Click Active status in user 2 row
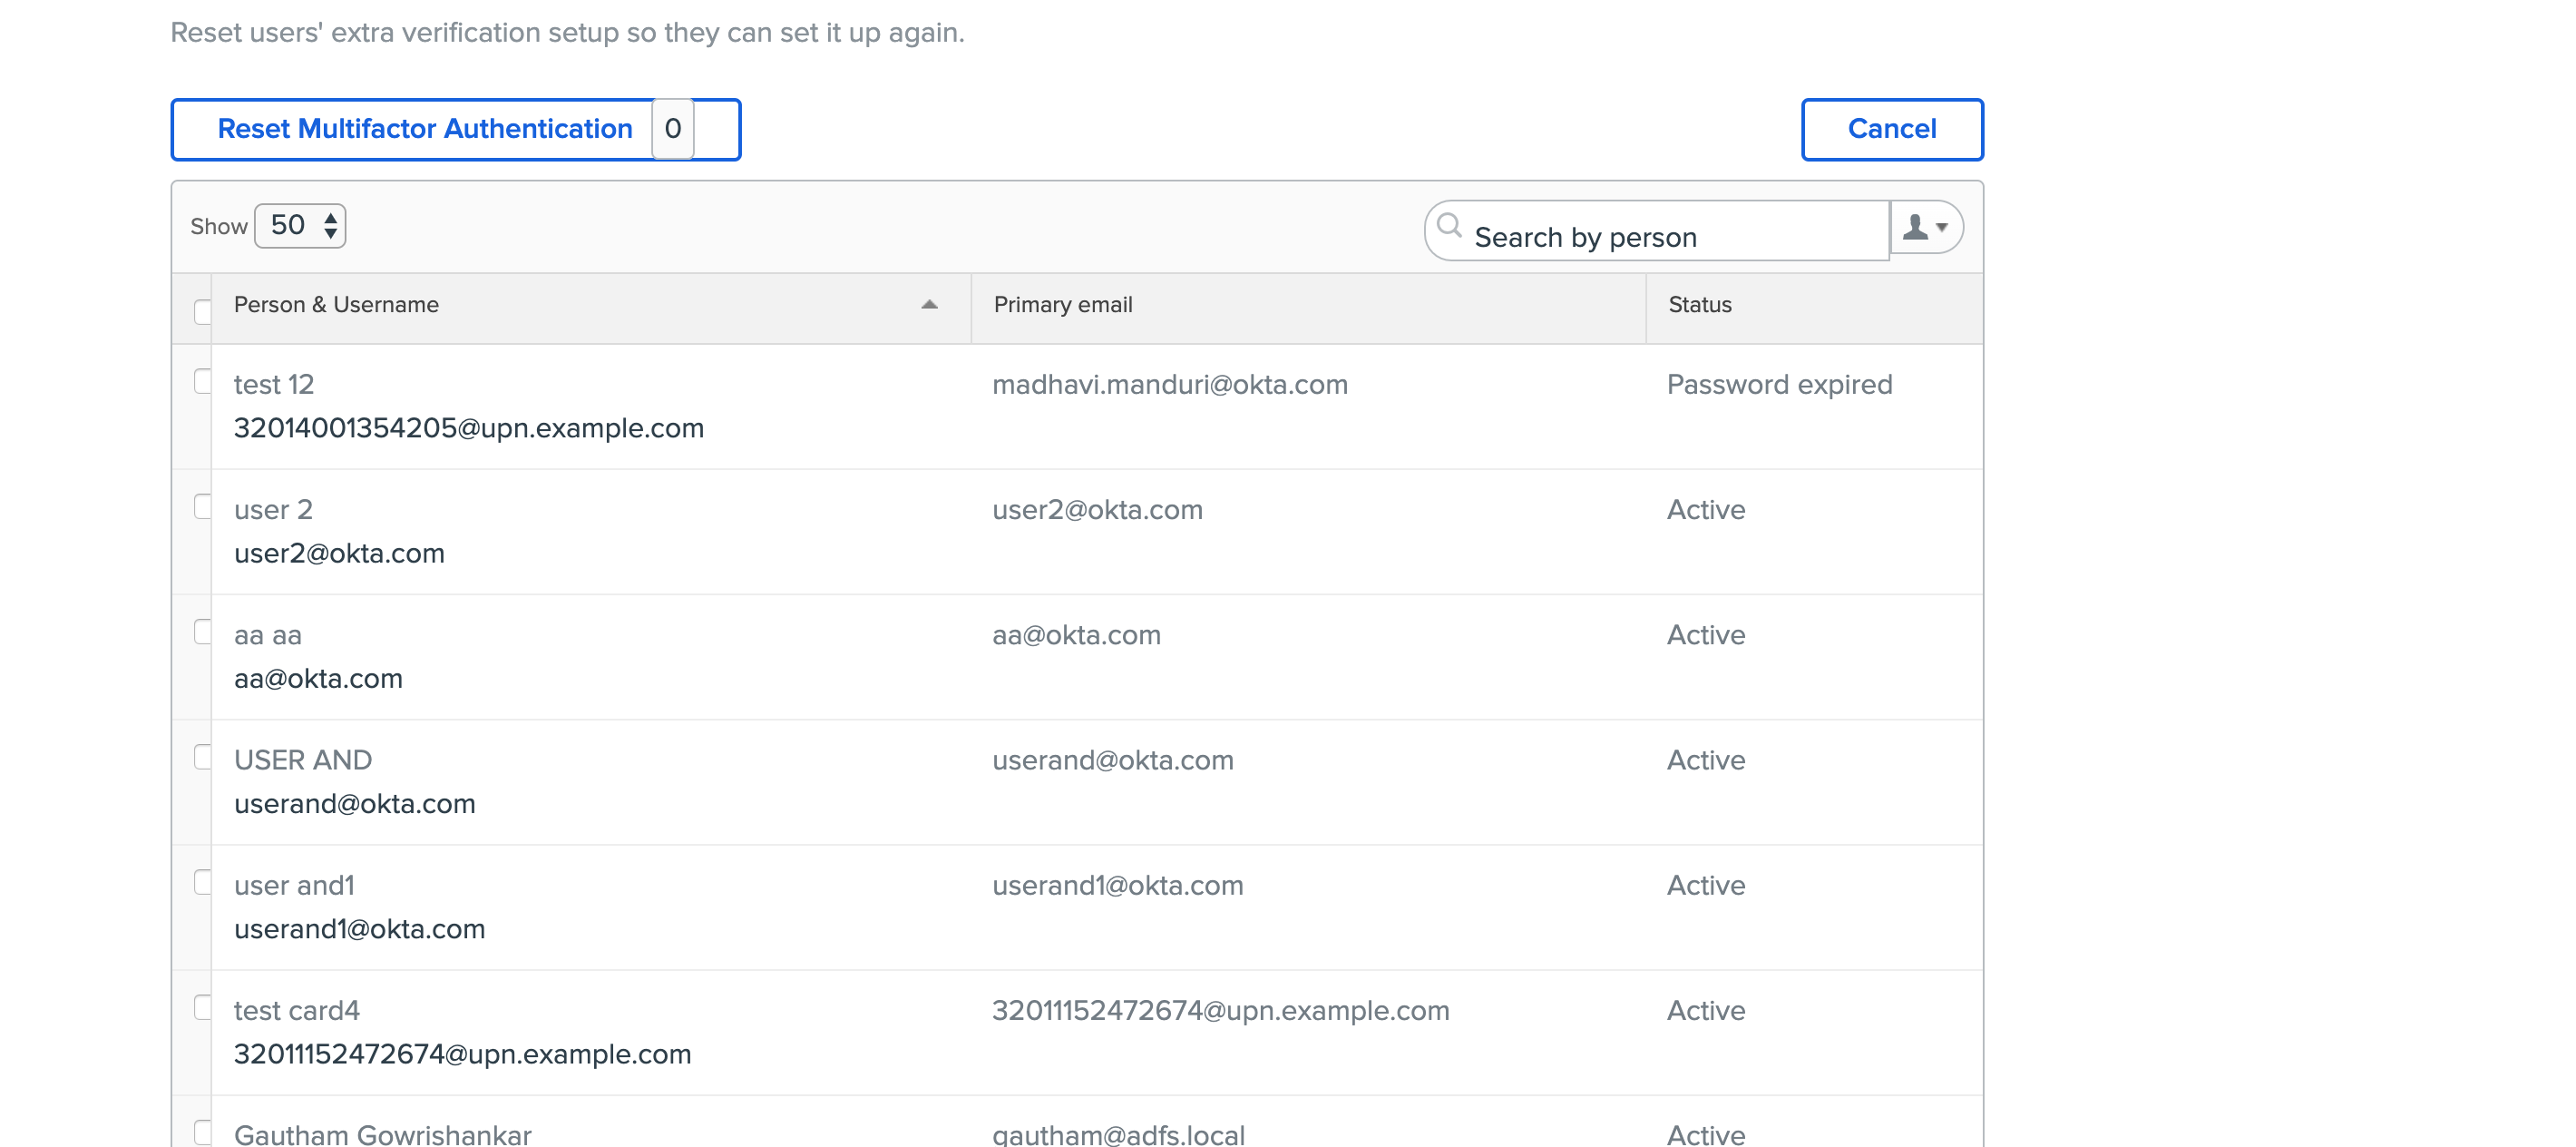Viewport: 2576px width, 1147px height. 1706,510
